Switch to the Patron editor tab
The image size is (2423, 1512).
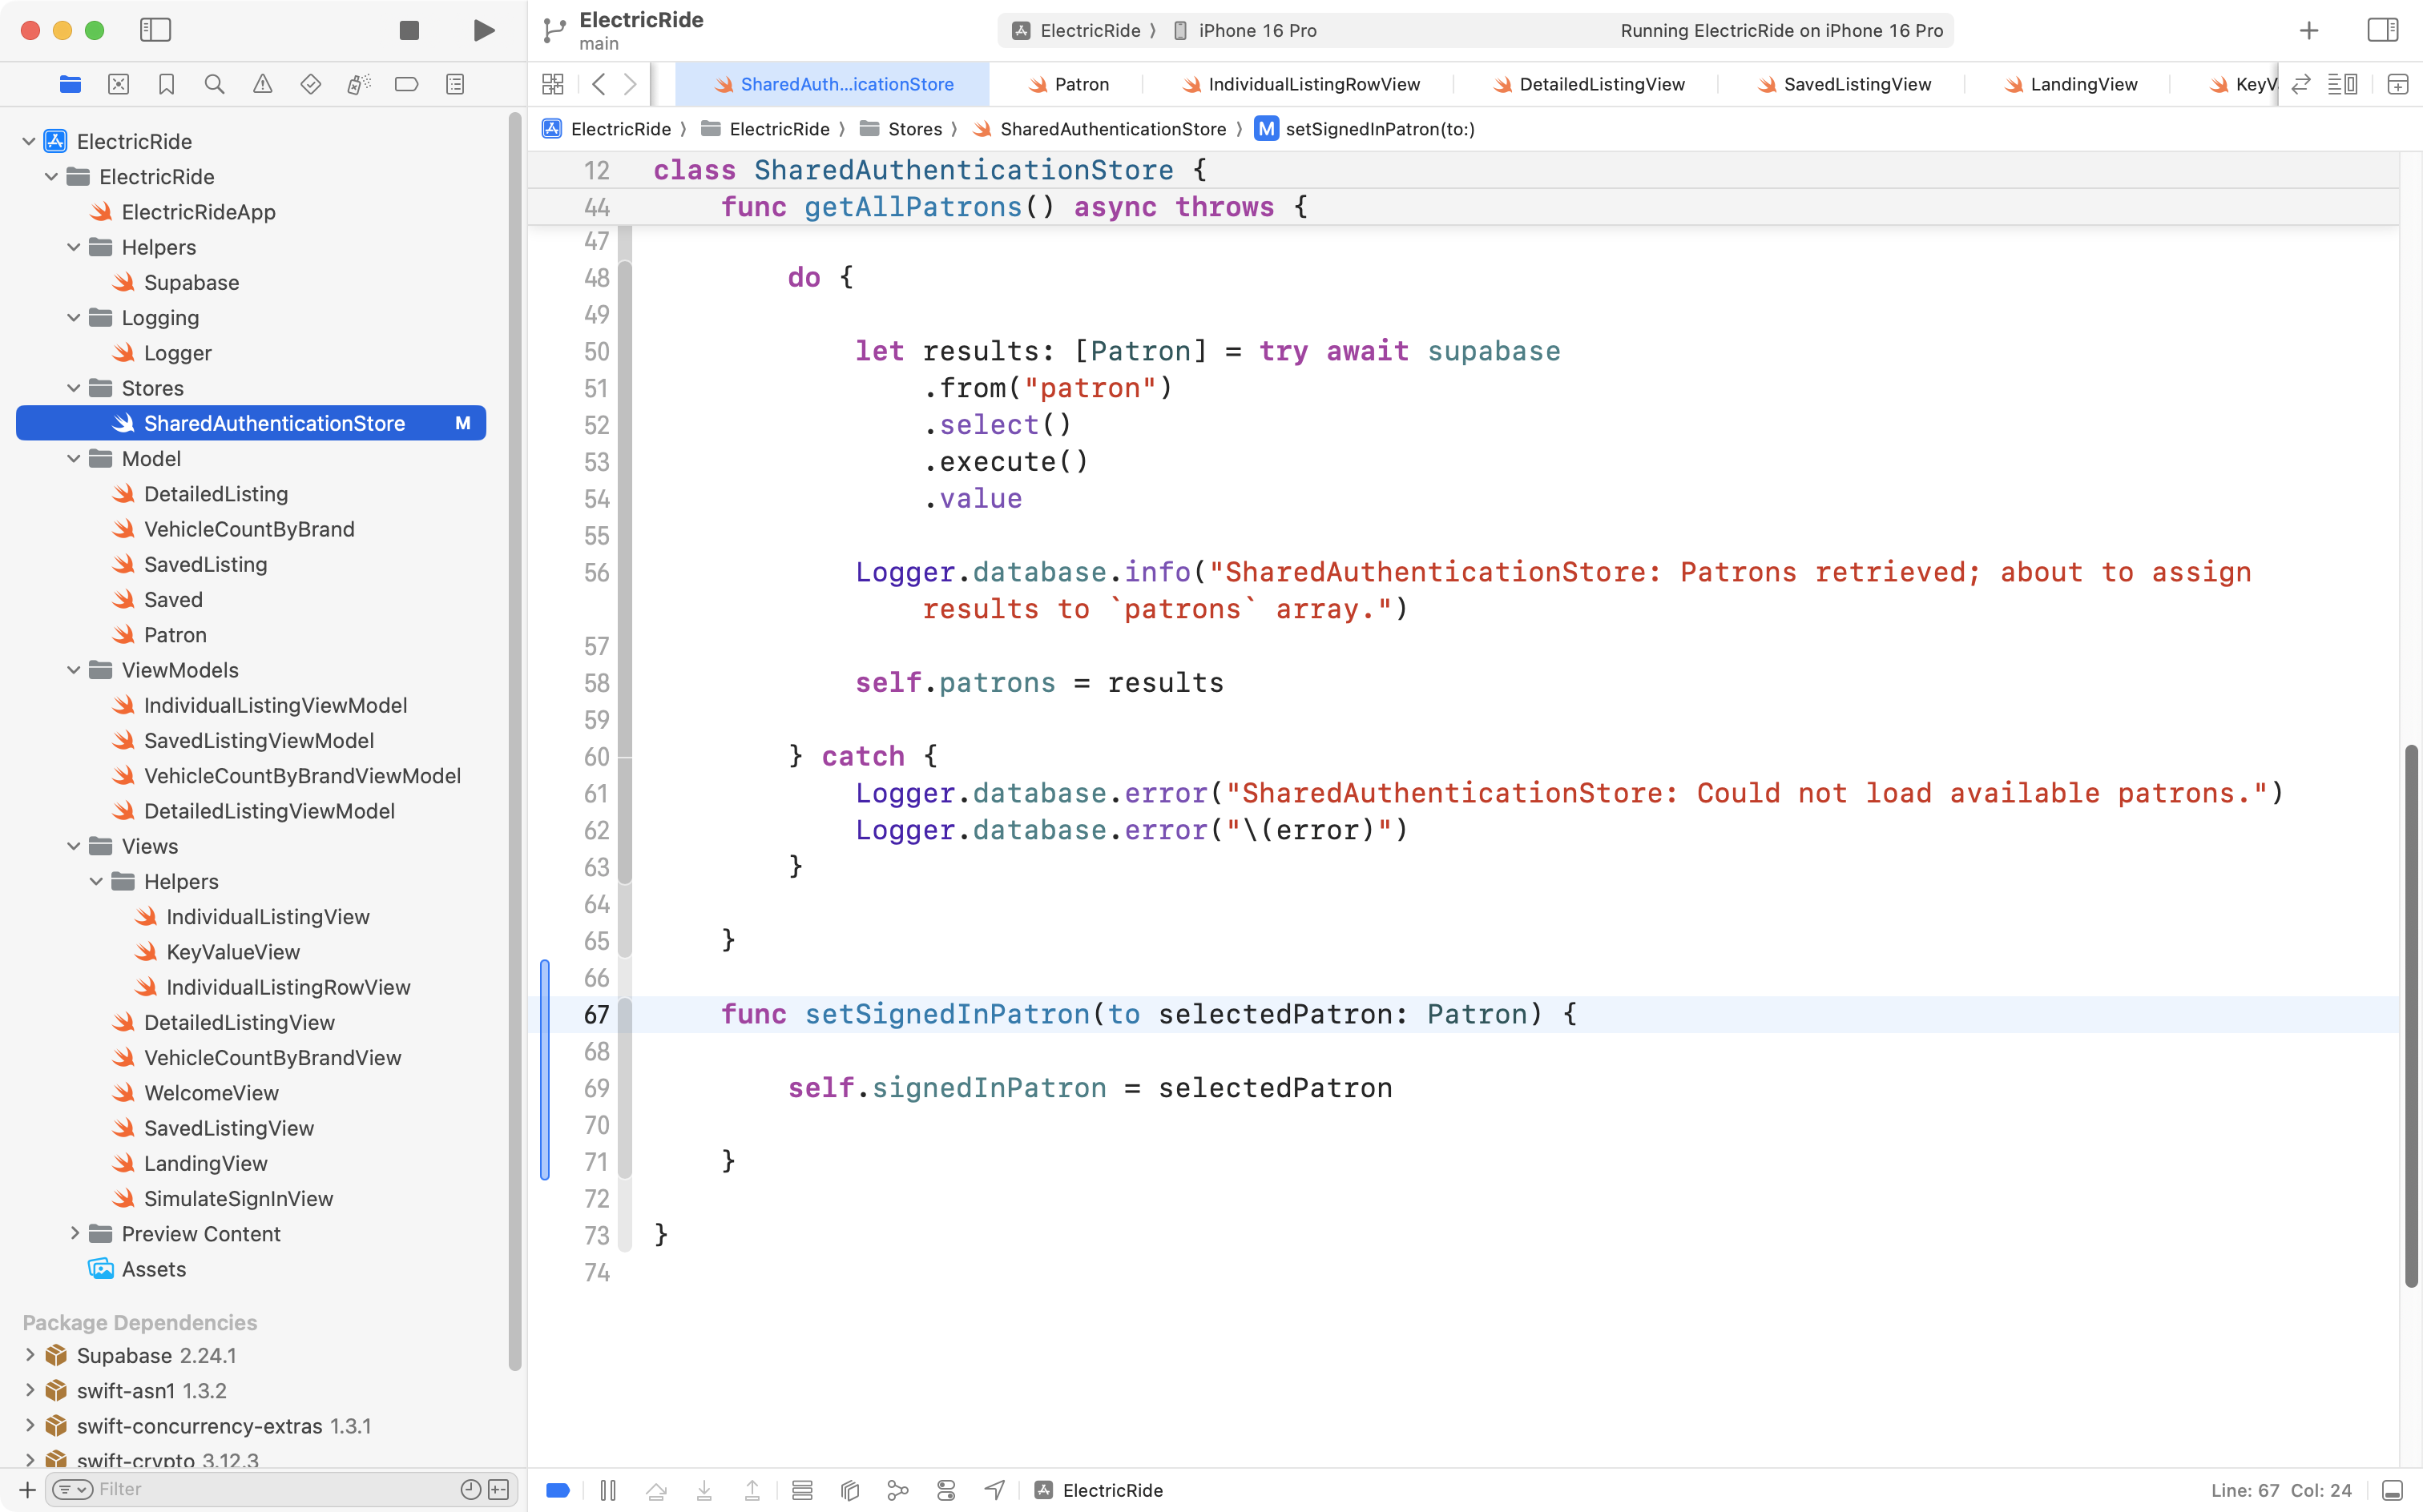point(1080,84)
